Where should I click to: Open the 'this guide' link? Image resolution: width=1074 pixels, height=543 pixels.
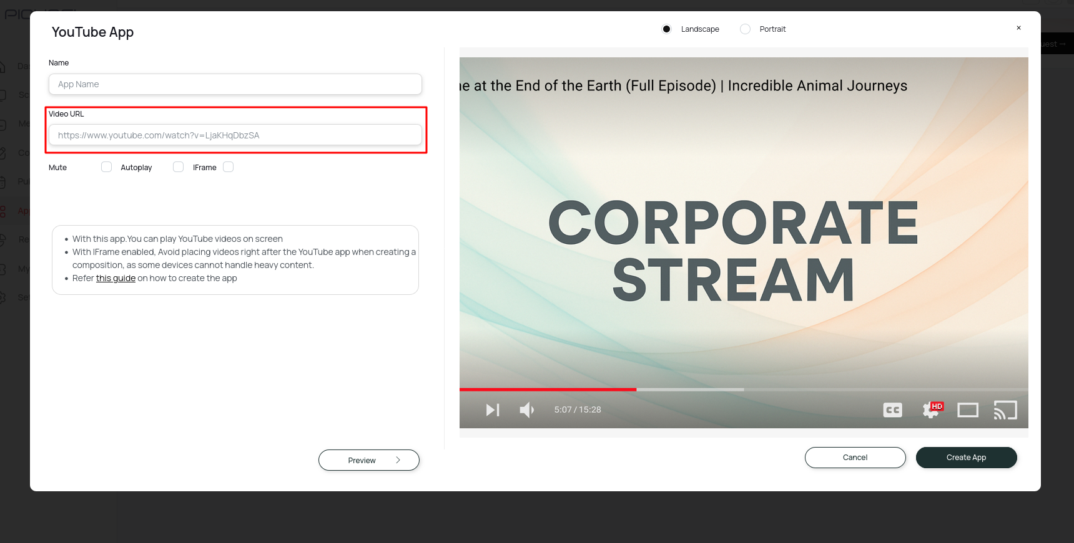(116, 278)
